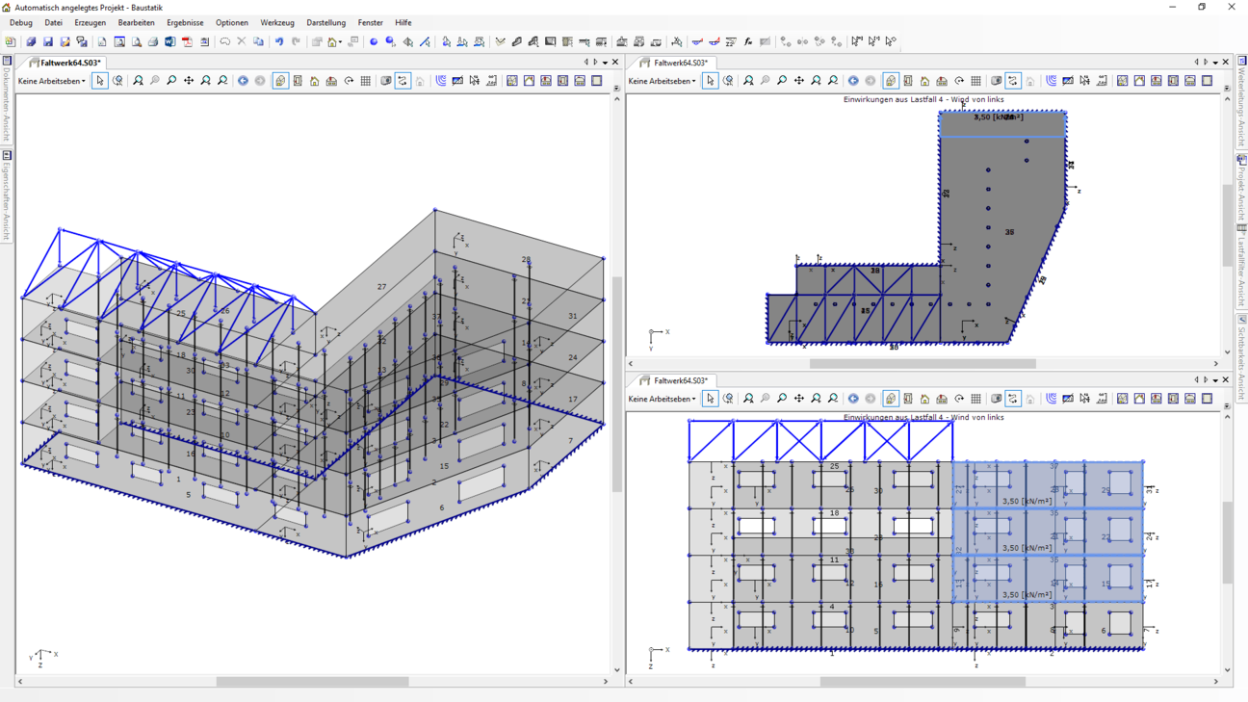Export to PDF using the toolbar icon
Image resolution: width=1248 pixels, height=702 pixels.
point(187,42)
